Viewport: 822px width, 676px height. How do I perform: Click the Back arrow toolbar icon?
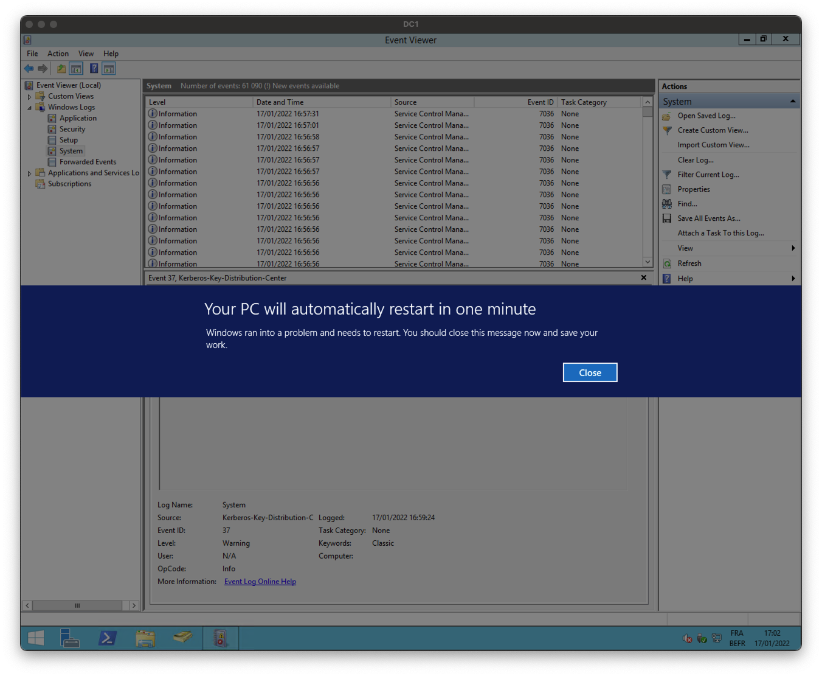coord(29,69)
